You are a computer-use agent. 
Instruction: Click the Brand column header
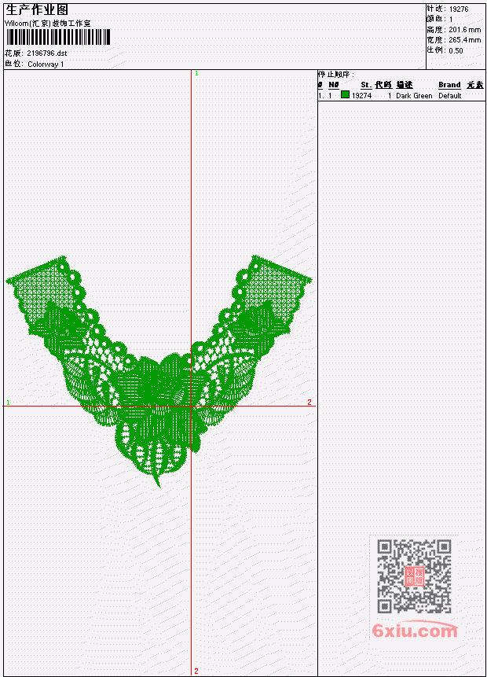(x=449, y=85)
